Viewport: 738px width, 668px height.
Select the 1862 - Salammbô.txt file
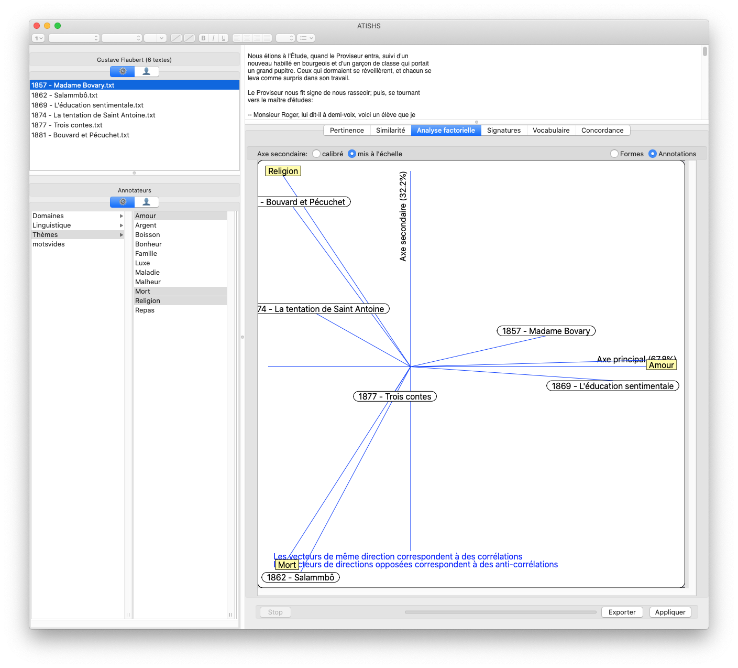click(64, 95)
